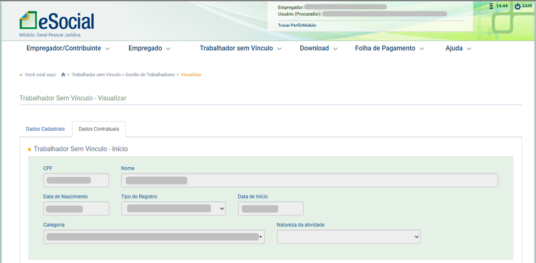536x263 pixels.
Task: Select the Dados Contratuais tab
Action: point(99,129)
